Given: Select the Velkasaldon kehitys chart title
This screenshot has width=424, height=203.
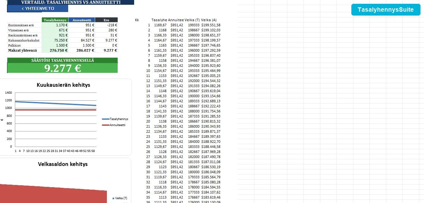Looking at the screenshot, I should [x=63, y=164].
